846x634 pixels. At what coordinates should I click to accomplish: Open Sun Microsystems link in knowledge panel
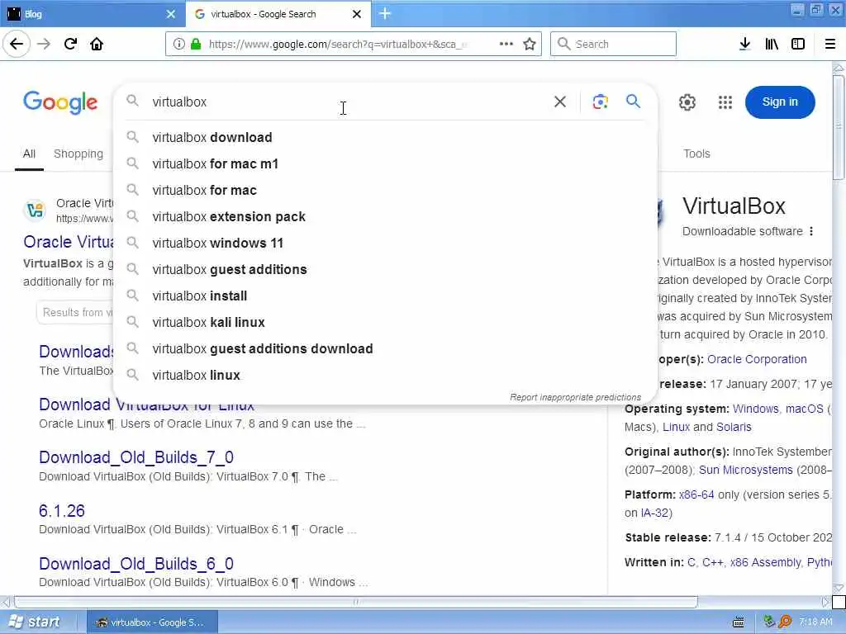coord(746,470)
